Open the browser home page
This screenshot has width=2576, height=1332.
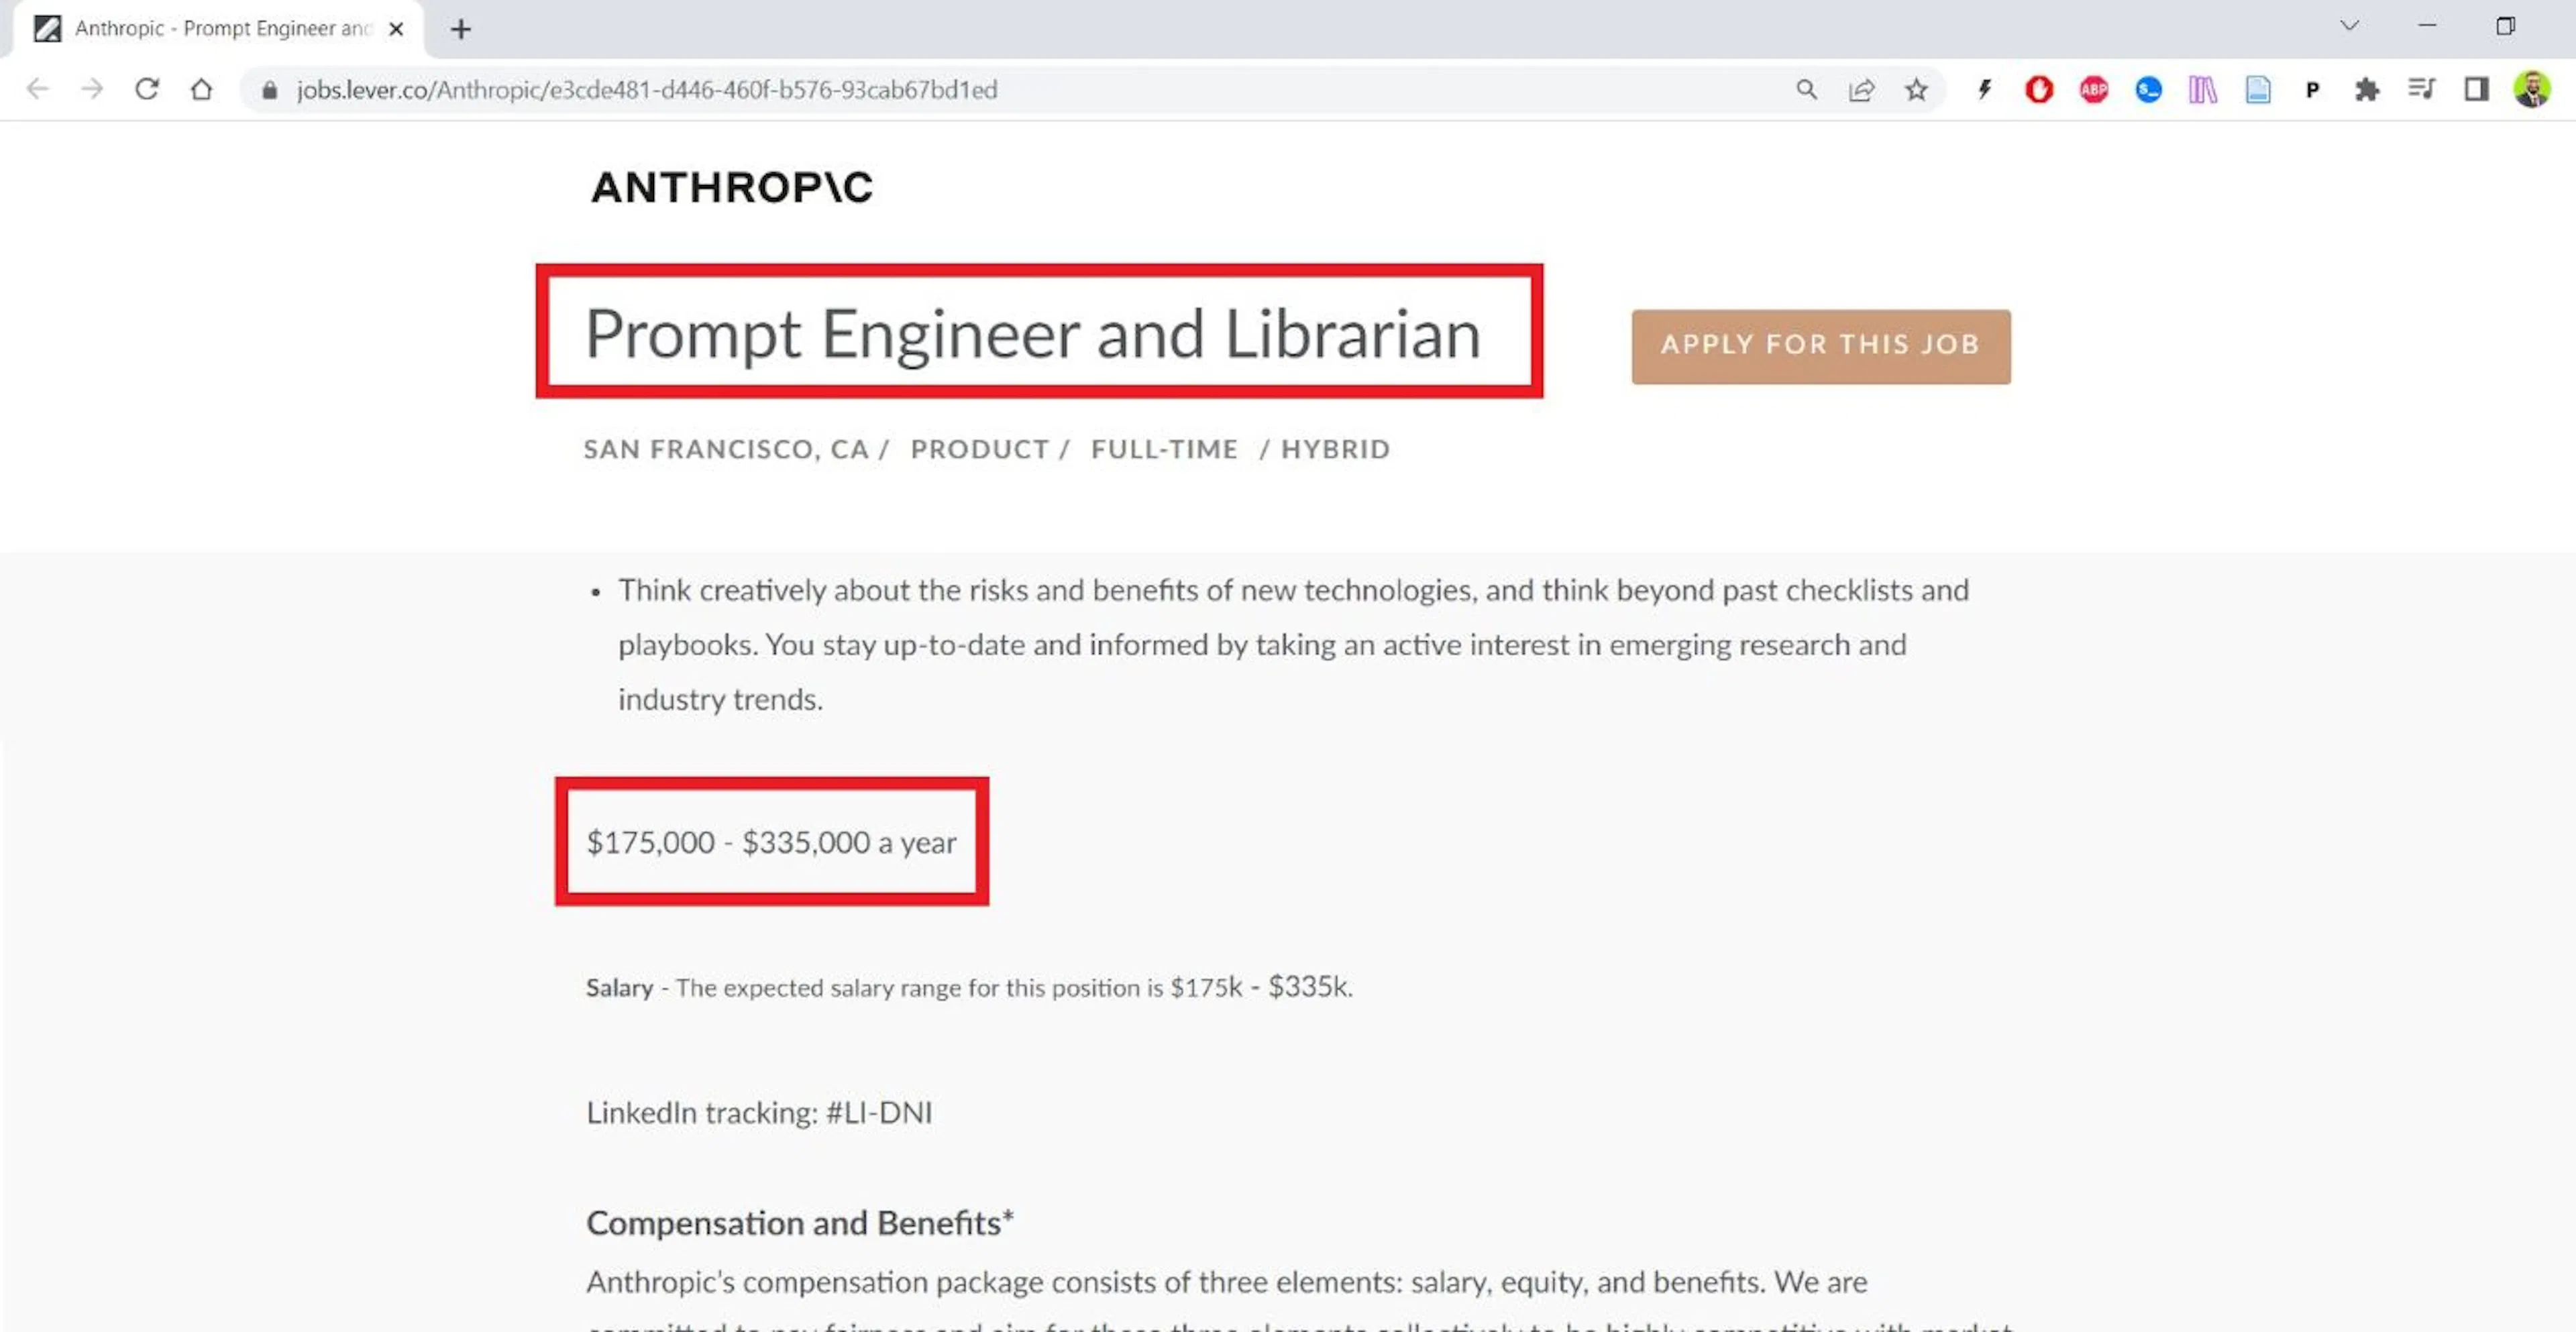click(x=201, y=90)
